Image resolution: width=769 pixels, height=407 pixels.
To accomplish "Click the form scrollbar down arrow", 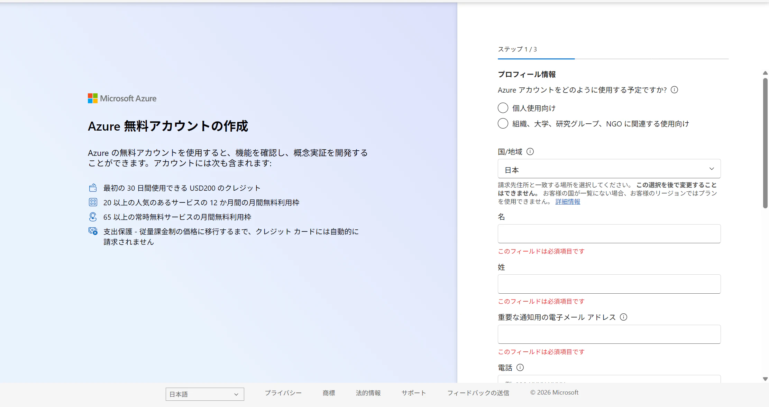I will click(765, 379).
